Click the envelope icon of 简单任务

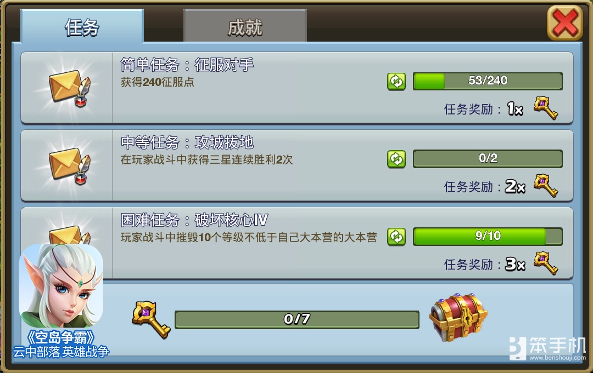(70, 88)
